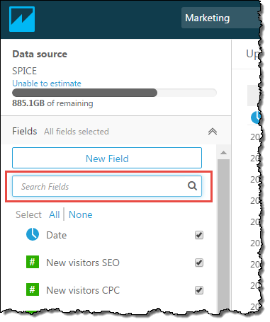Collapse the Fields section with the double chevron
The height and width of the screenshot is (322, 270).
(x=213, y=132)
